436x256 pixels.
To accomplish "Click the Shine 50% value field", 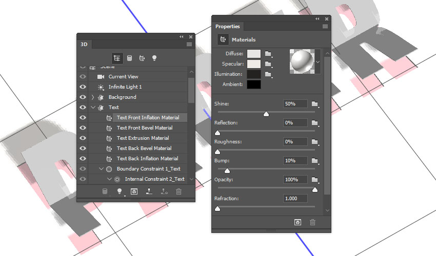I will tap(295, 104).
